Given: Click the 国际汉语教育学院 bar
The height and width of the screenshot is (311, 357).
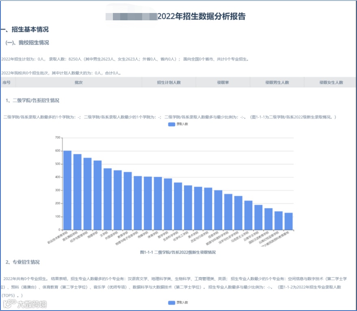Looking at the screenshot, I should (x=268, y=219).
